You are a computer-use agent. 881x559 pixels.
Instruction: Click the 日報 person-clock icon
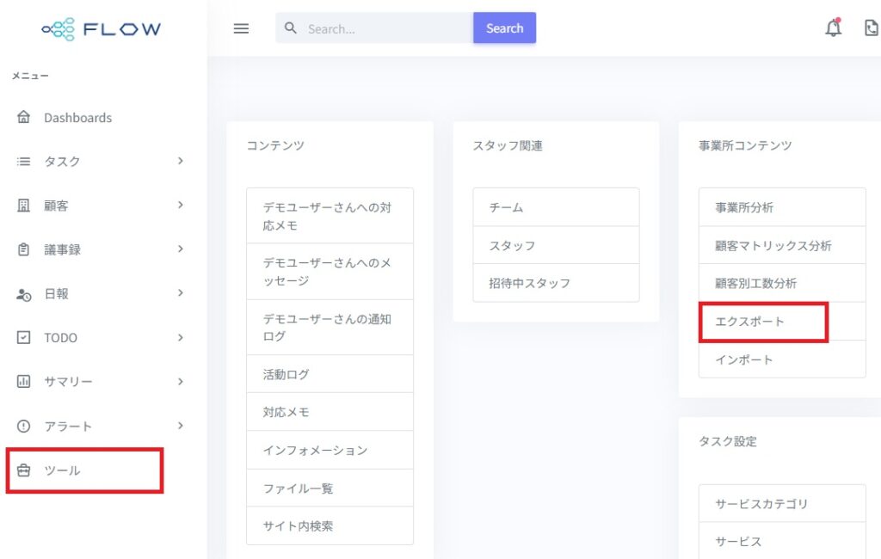pos(23,294)
